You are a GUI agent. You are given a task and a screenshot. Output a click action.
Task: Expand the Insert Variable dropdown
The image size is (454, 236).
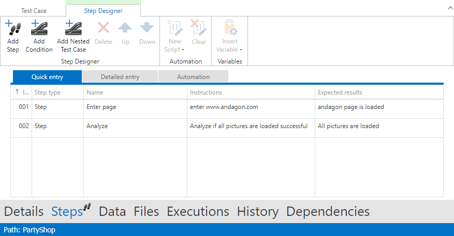pos(229,45)
